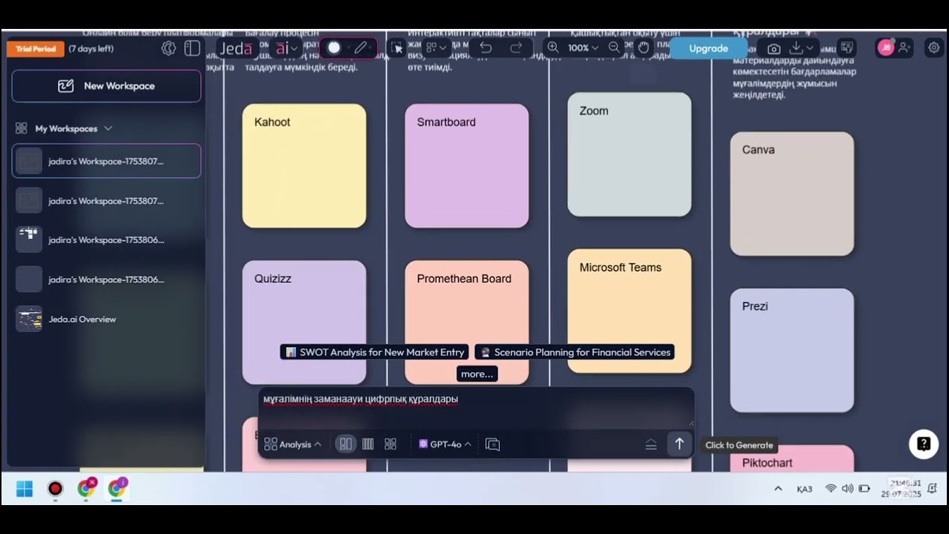Select the Smartboard sticky note
Image resolution: width=949 pixels, height=534 pixels.
466,166
